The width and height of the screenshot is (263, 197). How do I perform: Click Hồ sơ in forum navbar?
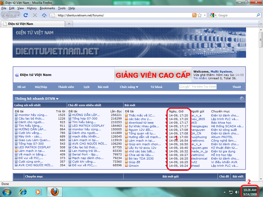click(22, 87)
